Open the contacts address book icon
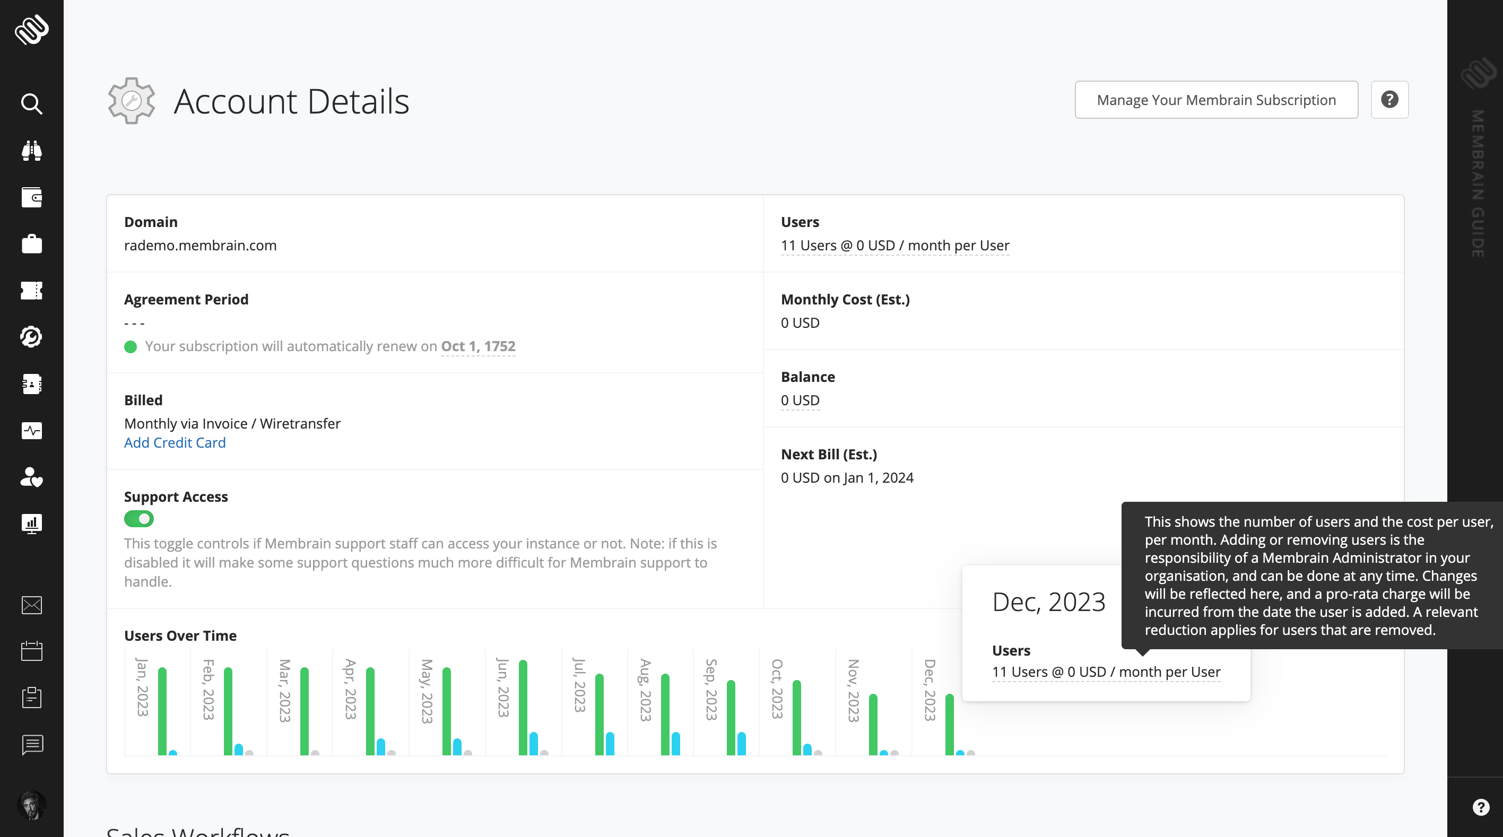 31,384
